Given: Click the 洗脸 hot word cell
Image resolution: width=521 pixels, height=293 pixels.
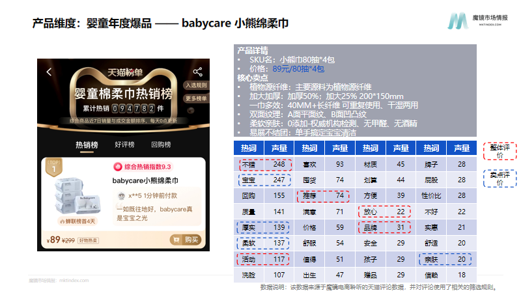Looking at the screenshot, I should pos(249,275).
